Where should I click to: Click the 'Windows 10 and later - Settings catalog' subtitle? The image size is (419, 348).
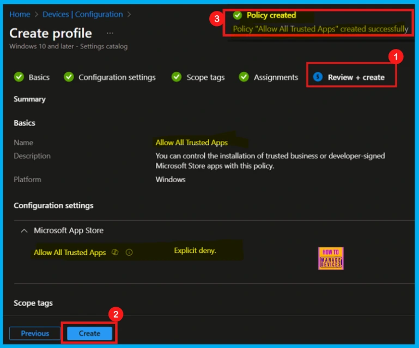pos(69,46)
